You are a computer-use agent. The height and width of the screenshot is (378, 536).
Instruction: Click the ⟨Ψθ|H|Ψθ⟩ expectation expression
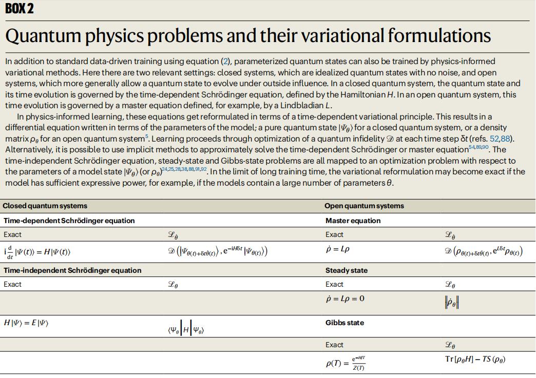pyautogui.click(x=186, y=330)
